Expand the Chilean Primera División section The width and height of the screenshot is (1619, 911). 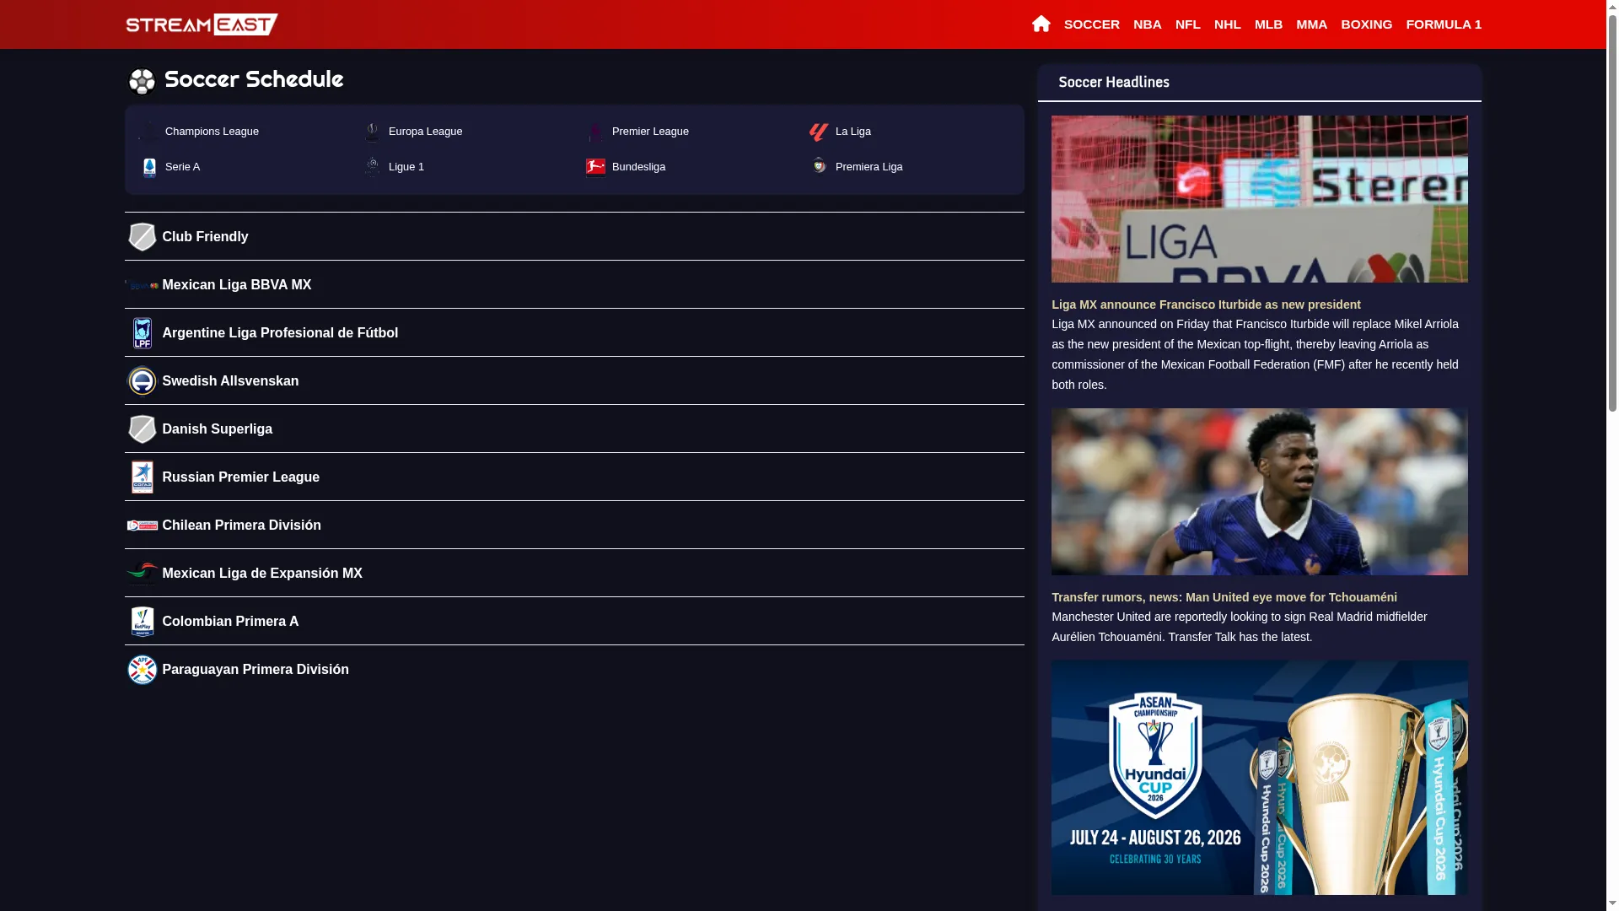(x=574, y=526)
